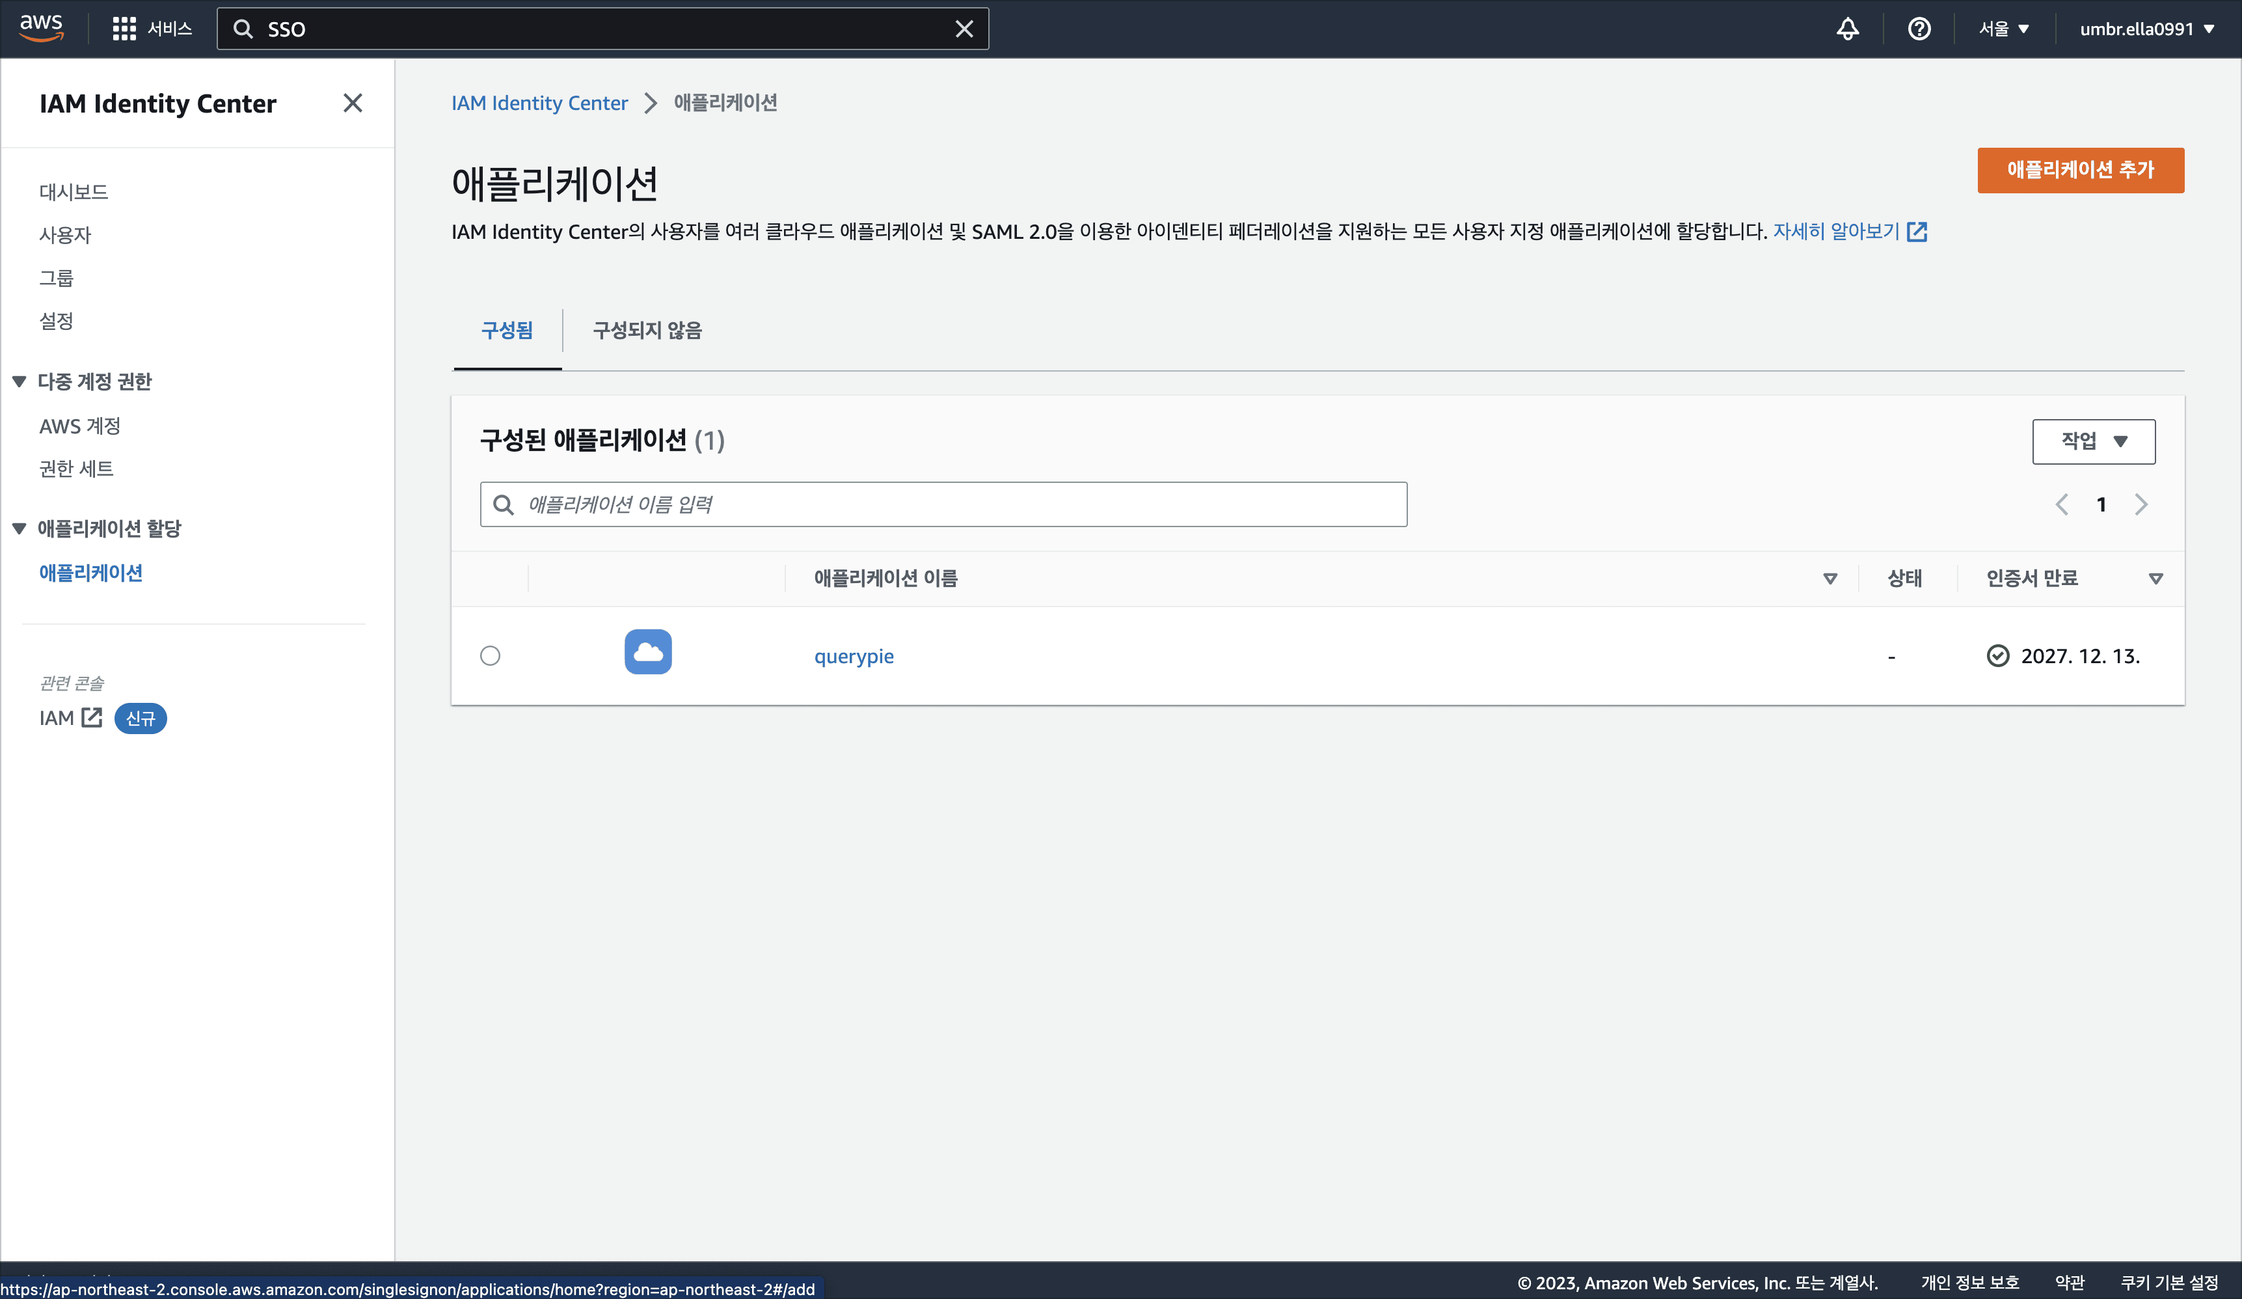Click the application name search input field

click(x=943, y=504)
